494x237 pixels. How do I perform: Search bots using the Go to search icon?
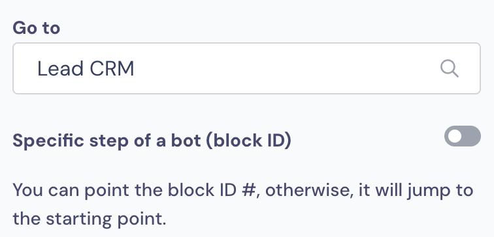[x=450, y=68]
